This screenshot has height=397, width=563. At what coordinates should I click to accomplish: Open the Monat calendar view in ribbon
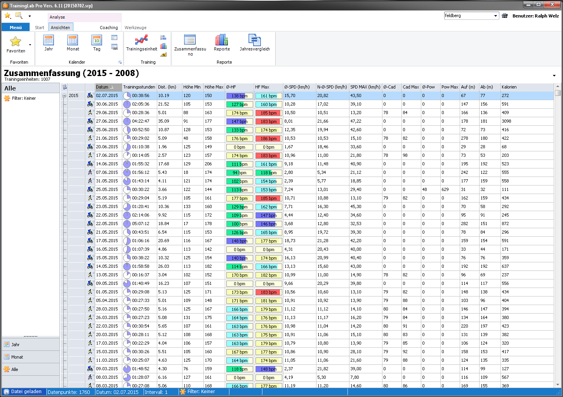coord(73,43)
